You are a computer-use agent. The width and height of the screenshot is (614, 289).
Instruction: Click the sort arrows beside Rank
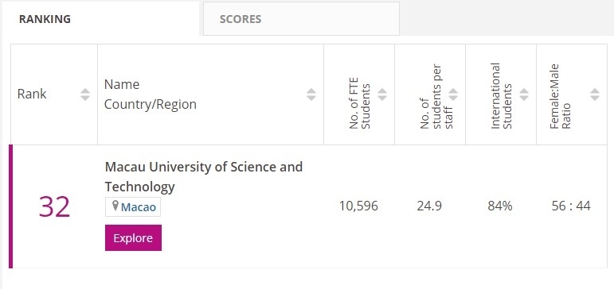click(x=85, y=94)
